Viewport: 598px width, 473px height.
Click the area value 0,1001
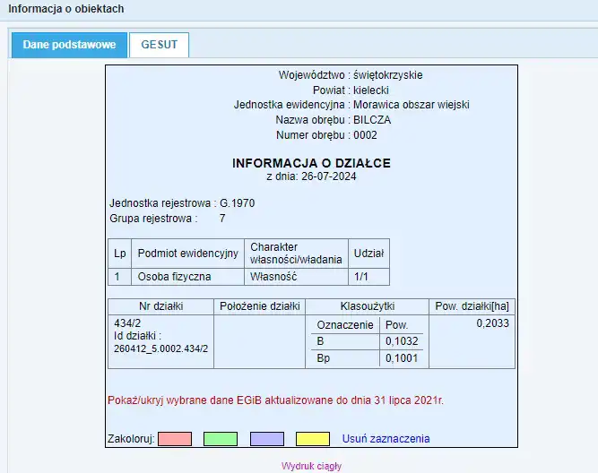[402, 358]
